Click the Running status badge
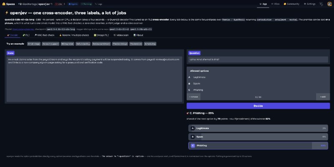Screen dimensions: 334x167 tap(86, 4)
